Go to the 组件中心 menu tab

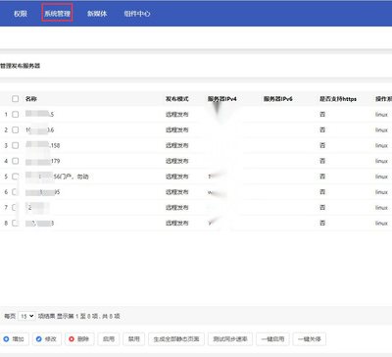137,14
